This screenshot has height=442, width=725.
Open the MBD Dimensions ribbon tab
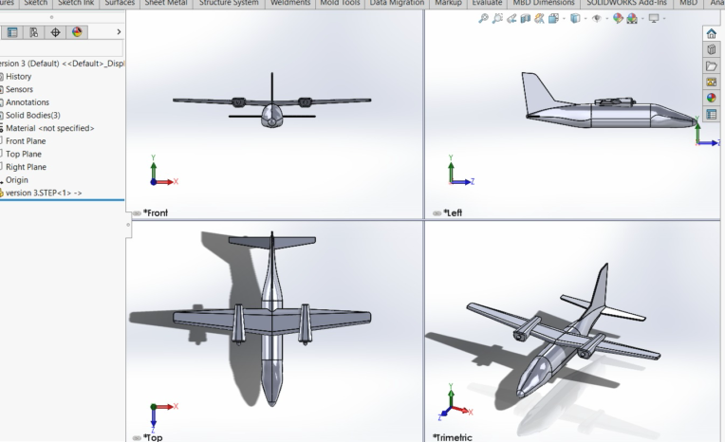click(x=544, y=3)
